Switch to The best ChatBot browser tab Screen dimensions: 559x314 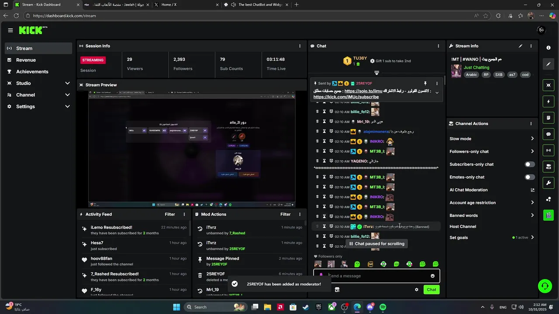[x=256, y=5]
